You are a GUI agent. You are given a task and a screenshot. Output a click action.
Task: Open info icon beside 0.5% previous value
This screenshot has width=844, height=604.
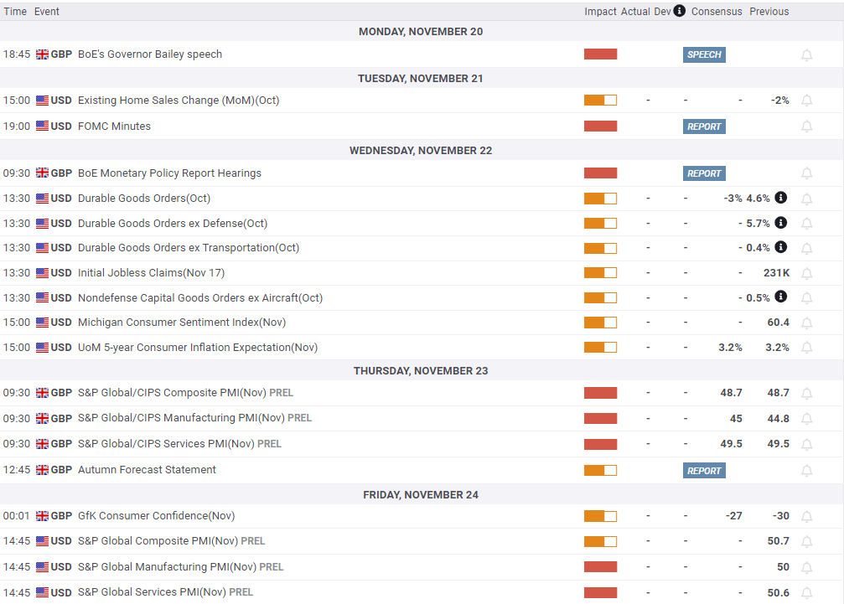click(x=780, y=297)
